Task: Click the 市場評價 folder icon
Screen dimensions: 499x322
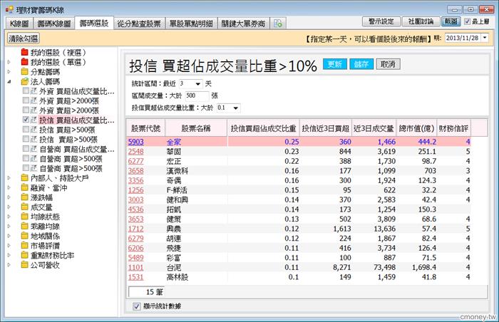Action: click(x=24, y=245)
